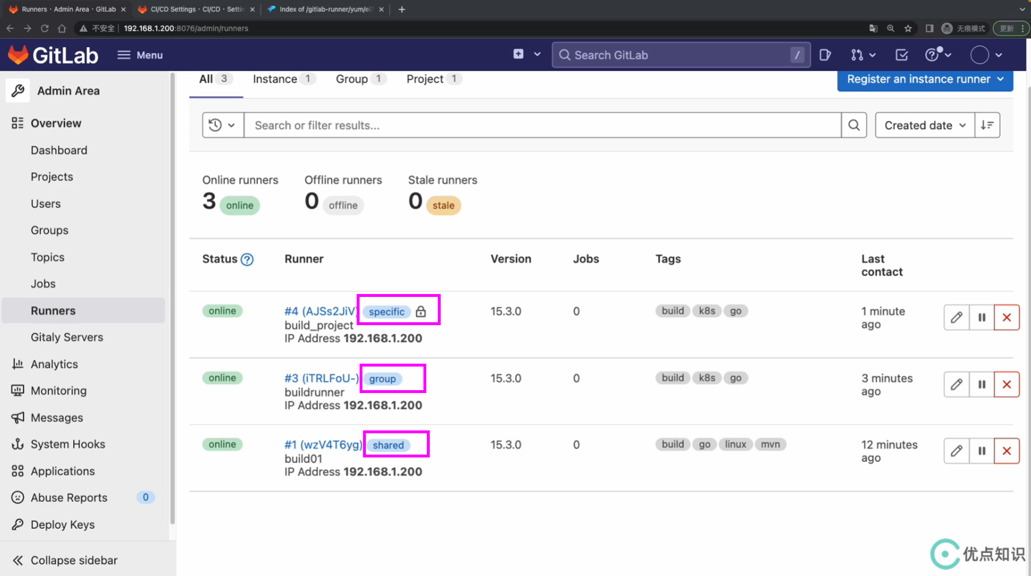This screenshot has height=576, width=1031.
Task: Reload the page with the refresh icon
Action: (44, 28)
